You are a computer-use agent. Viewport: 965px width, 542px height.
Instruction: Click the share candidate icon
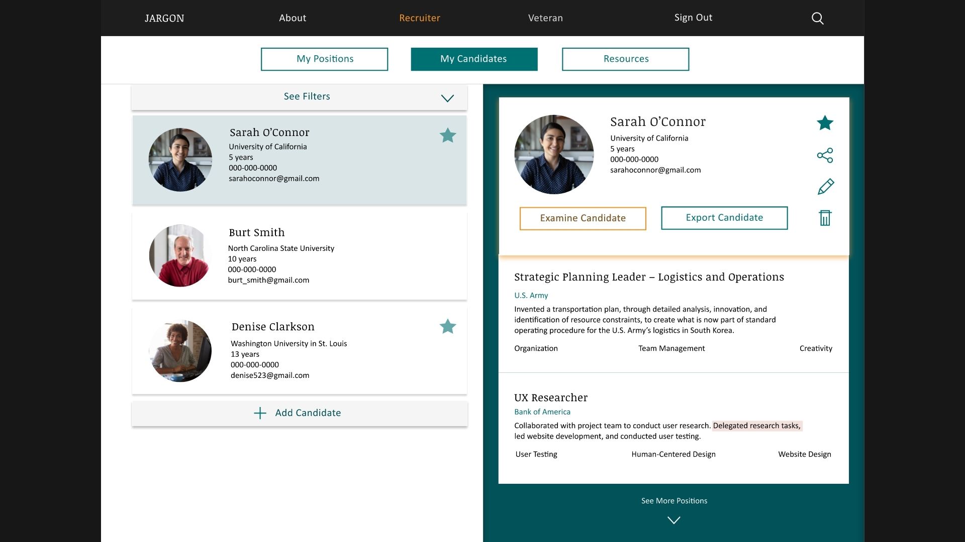click(x=825, y=155)
